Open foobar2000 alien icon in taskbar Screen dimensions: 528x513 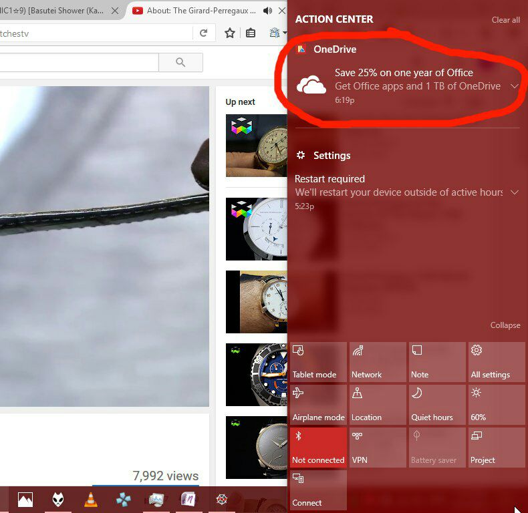point(58,500)
